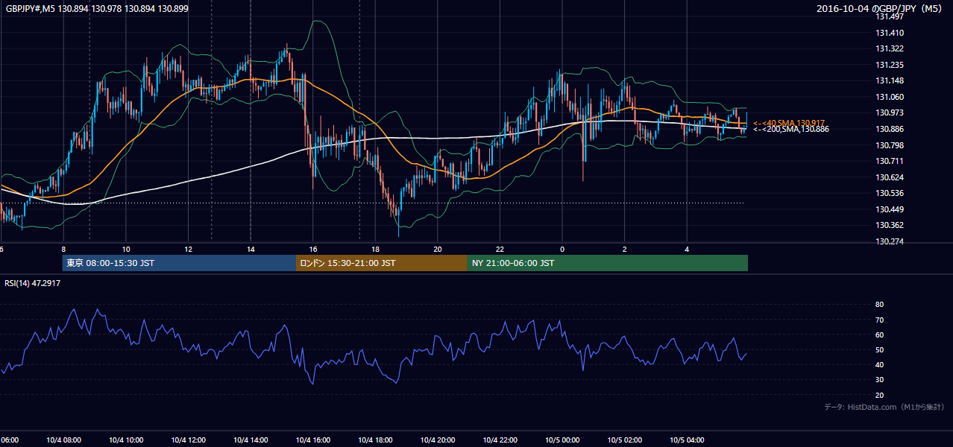Click hour label 22 under the price chart

click(x=500, y=249)
